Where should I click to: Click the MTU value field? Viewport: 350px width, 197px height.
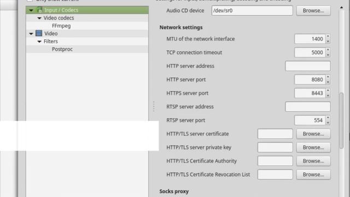click(310, 39)
